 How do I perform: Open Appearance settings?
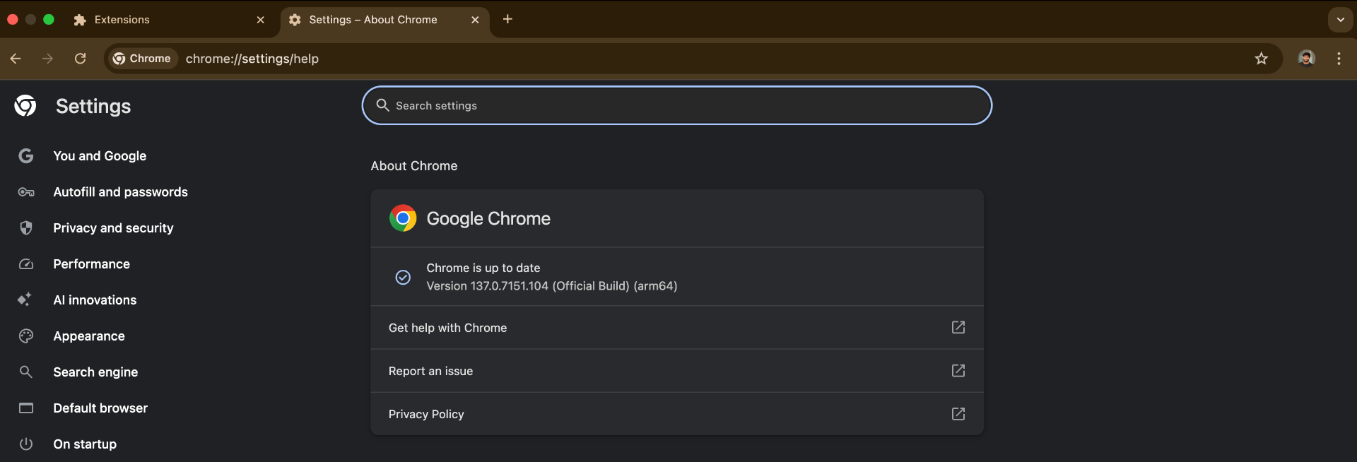(x=89, y=336)
